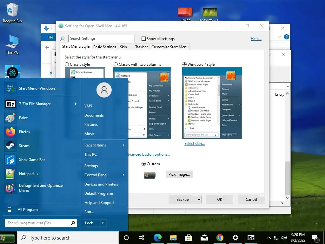Image resolution: width=325 pixels, height=244 pixels.
Task: Open Start Menu (Windows) entry
Action: [41, 88]
